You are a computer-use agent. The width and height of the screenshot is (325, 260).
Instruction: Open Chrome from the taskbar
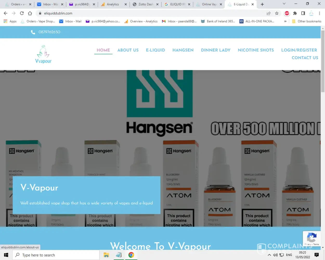[x=131, y=255]
